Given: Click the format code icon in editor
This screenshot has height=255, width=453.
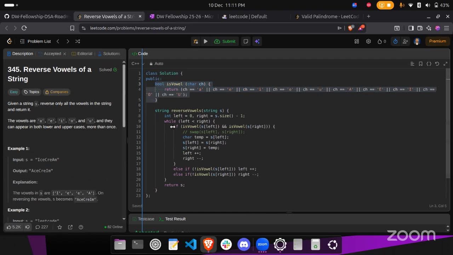Looking at the screenshot, I should [x=412, y=64].
